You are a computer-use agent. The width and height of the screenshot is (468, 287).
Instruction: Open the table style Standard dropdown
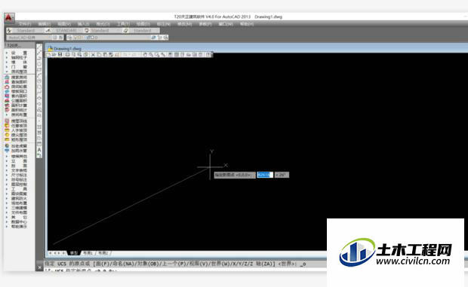106,30
